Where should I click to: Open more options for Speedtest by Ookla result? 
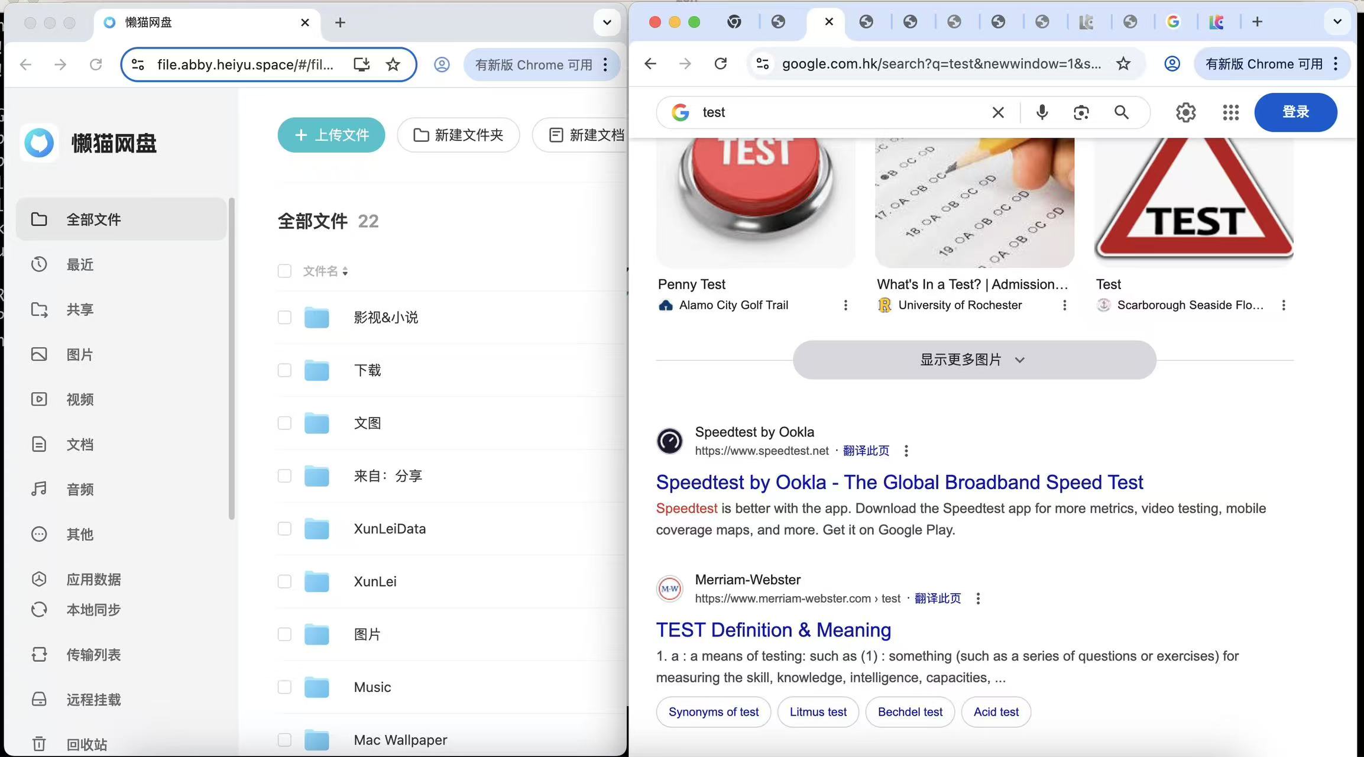click(906, 451)
